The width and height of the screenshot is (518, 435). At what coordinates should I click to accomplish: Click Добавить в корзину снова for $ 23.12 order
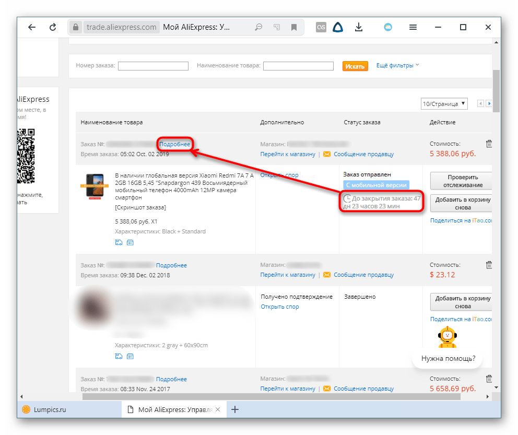[x=461, y=302]
